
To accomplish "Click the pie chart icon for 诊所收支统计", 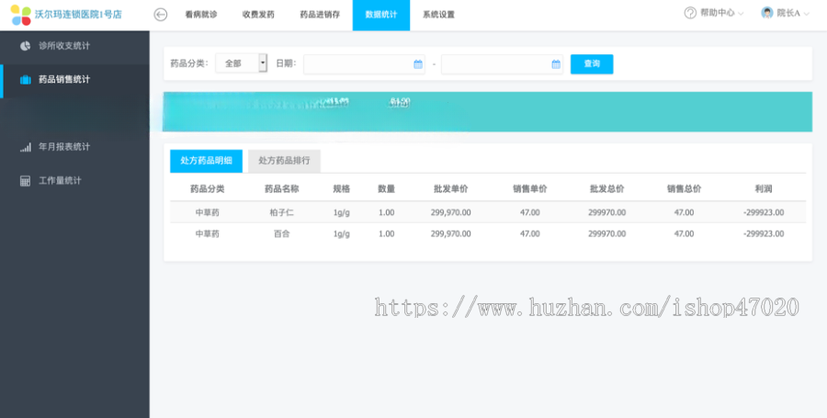I will click(x=25, y=46).
